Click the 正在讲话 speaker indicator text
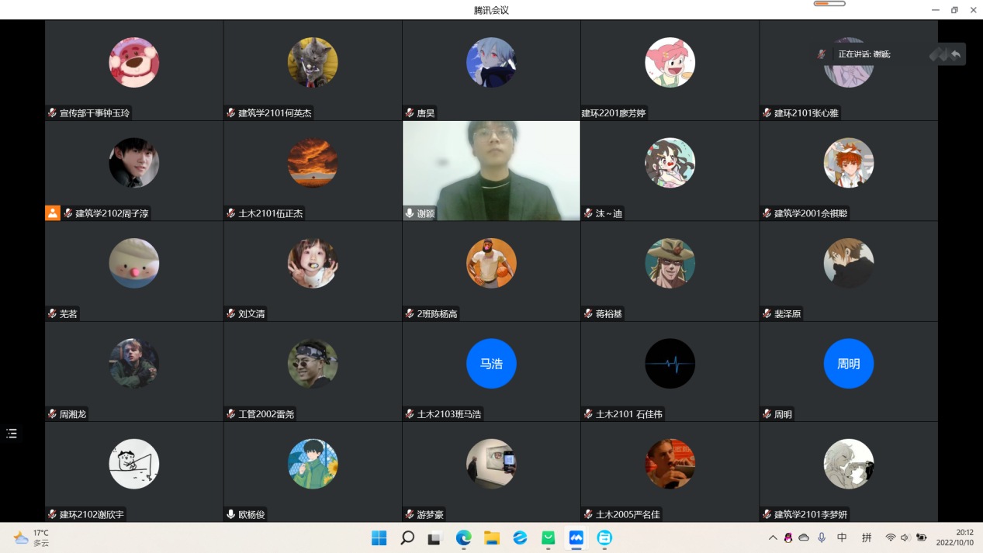This screenshot has width=983, height=553. pyautogui.click(x=864, y=54)
